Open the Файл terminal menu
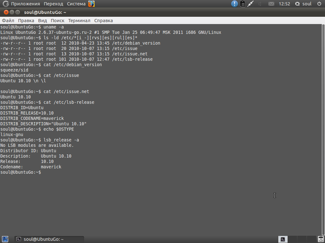This screenshot has height=243, width=325. (8, 21)
